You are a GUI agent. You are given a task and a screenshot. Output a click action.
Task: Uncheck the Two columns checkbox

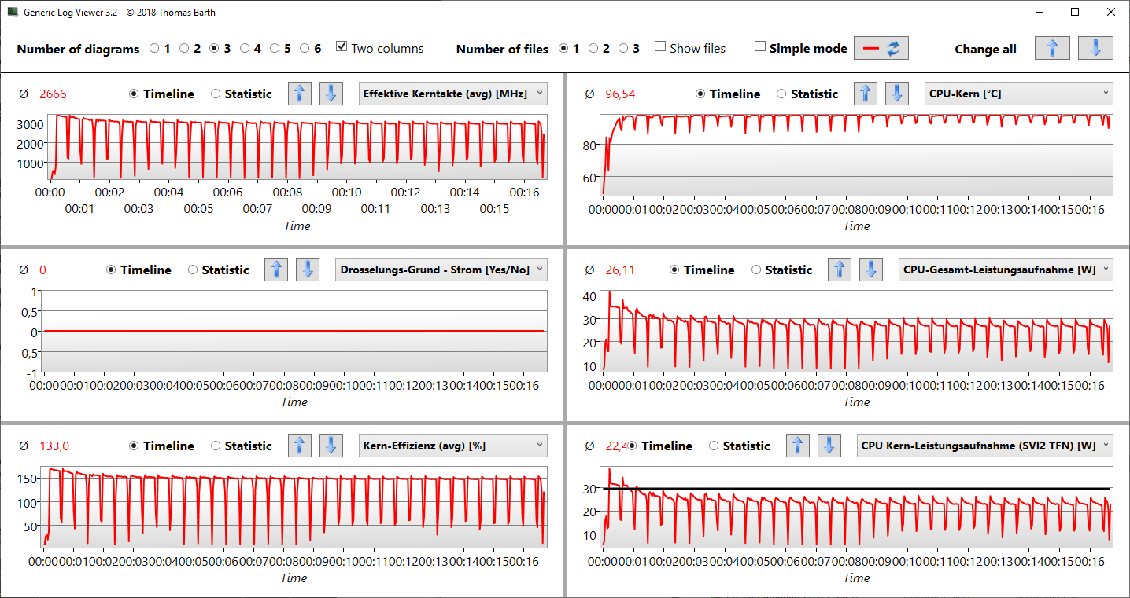[x=342, y=47]
